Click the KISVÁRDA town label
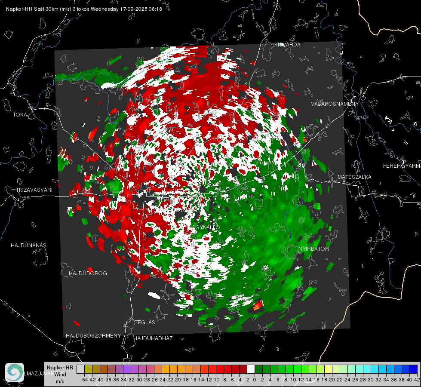The image size is (421, 387). coord(287,45)
